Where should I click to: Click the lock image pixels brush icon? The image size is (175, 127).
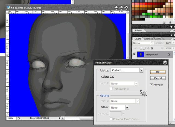(145, 48)
